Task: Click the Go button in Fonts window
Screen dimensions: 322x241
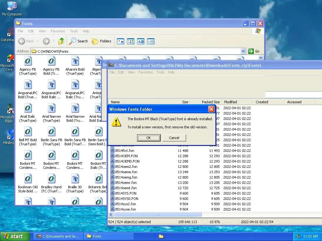Action: [x=254, y=51]
